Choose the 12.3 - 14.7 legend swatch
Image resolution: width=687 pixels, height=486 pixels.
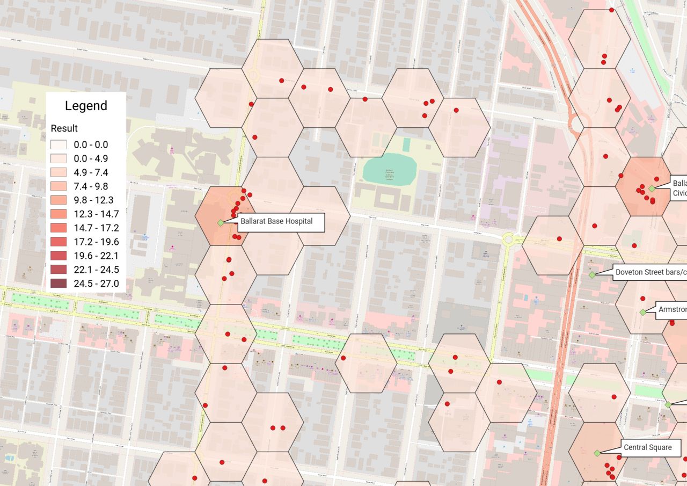59,214
